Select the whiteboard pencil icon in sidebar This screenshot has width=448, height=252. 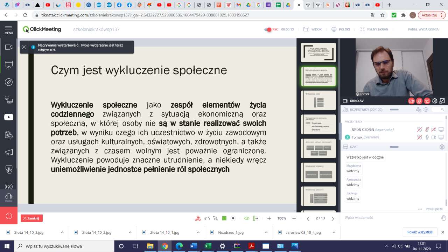8,82
